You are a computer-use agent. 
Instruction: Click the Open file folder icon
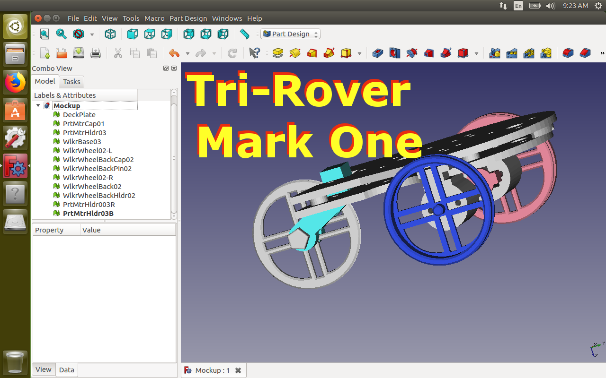62,53
